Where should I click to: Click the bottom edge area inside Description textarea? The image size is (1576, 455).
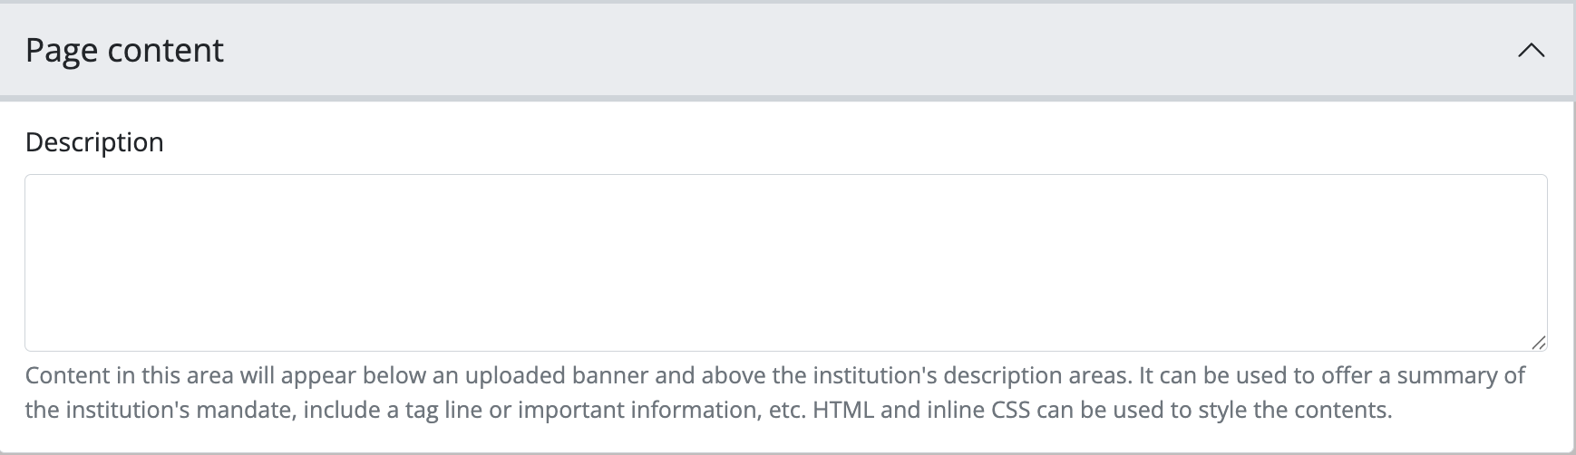point(785,341)
